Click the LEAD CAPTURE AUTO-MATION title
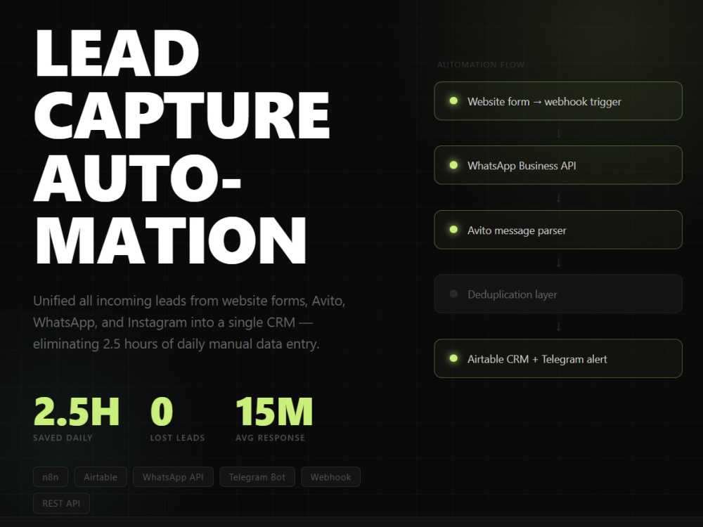The width and height of the screenshot is (703, 527). tap(182, 147)
